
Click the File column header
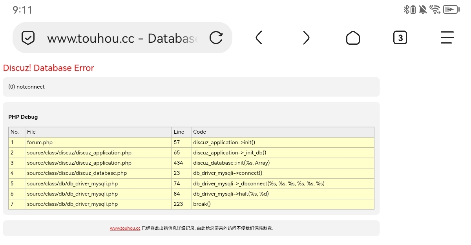(31, 132)
